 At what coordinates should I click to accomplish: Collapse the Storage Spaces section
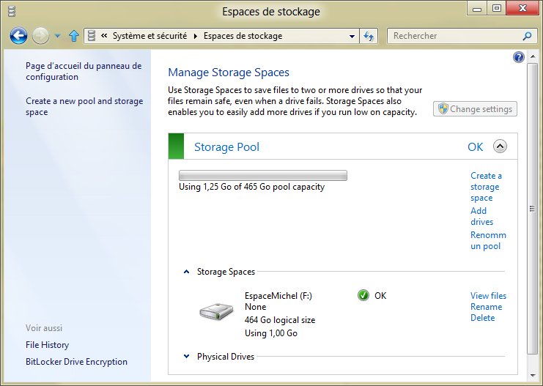[x=186, y=272]
